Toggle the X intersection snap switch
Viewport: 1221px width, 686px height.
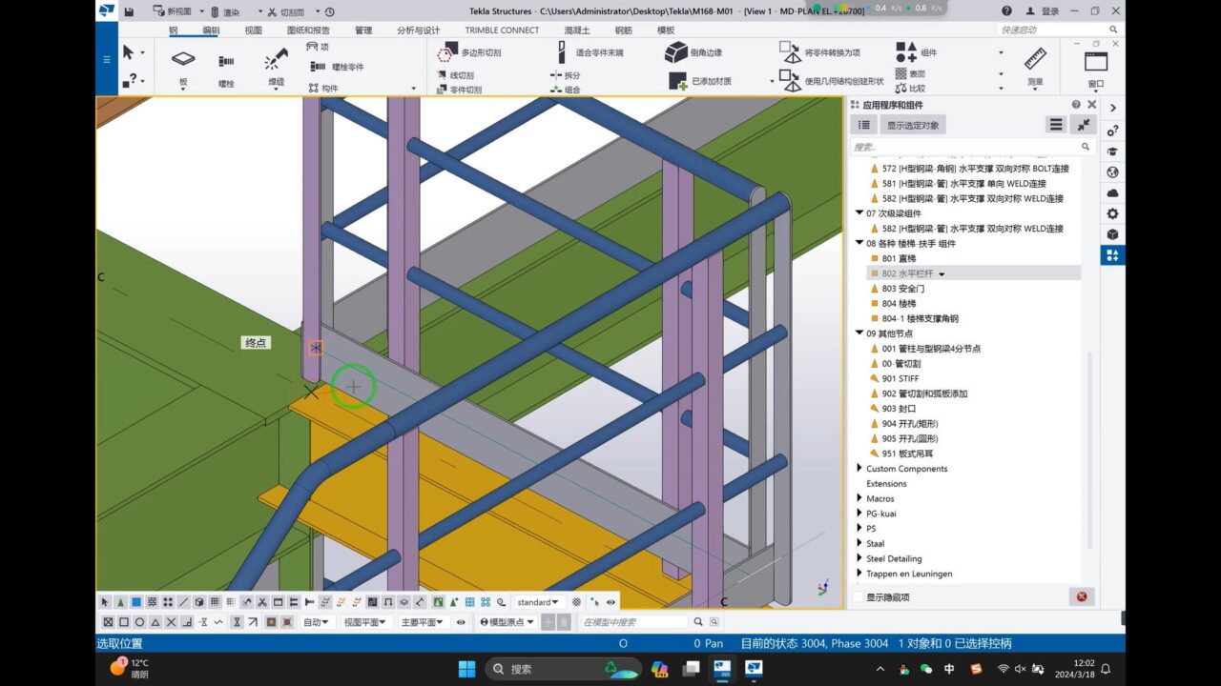[x=171, y=622]
